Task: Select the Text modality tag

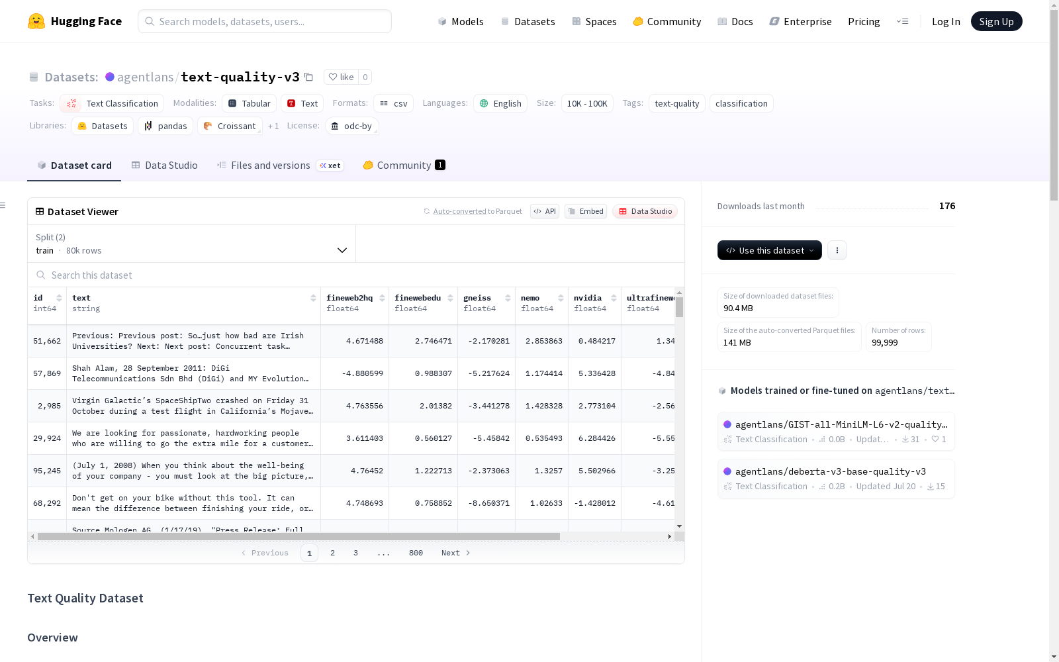Action: (x=302, y=103)
